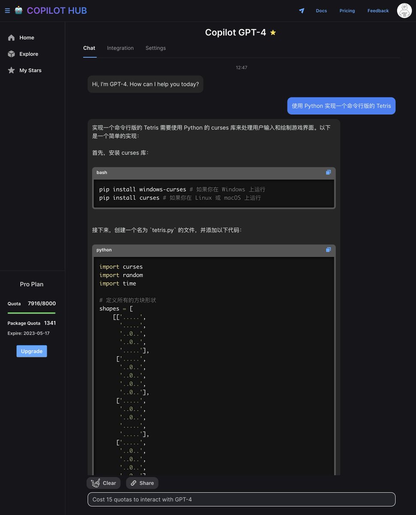The height and width of the screenshot is (515, 416).
Task: Click the GPT-4 greeting message
Action: pos(145,84)
